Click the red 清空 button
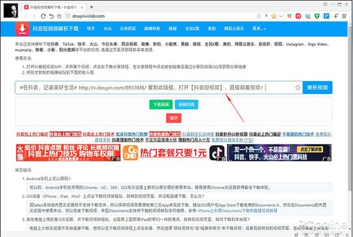 [x=174, y=118]
